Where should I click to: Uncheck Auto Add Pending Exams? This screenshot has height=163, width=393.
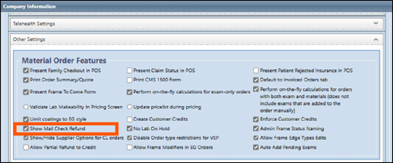[x=256, y=148]
